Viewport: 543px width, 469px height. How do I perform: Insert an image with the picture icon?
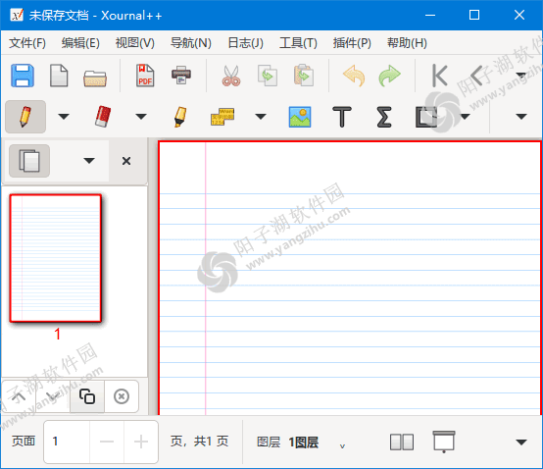[300, 117]
